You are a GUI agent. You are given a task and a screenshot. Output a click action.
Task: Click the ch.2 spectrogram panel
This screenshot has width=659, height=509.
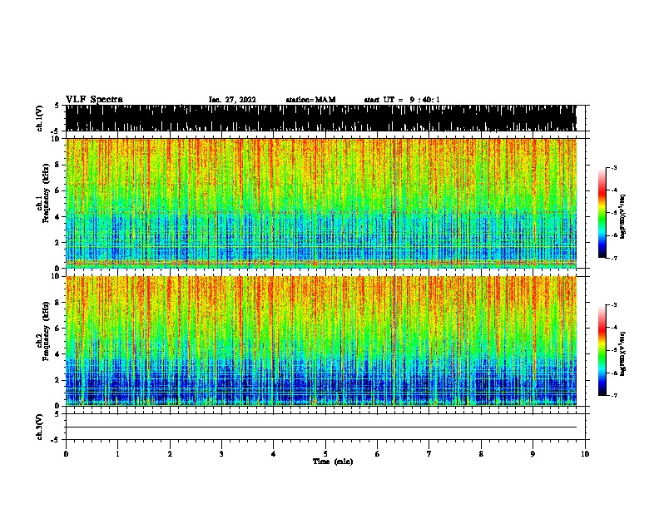[x=321, y=341]
